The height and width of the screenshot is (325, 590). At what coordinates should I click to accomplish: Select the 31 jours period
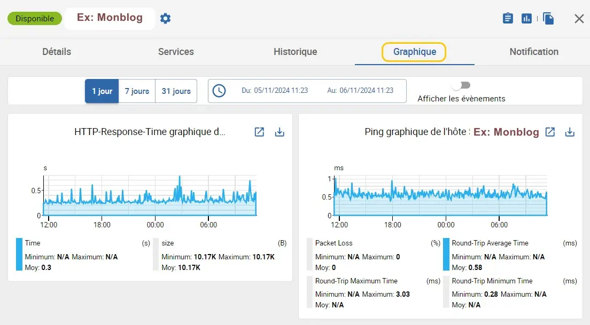176,91
